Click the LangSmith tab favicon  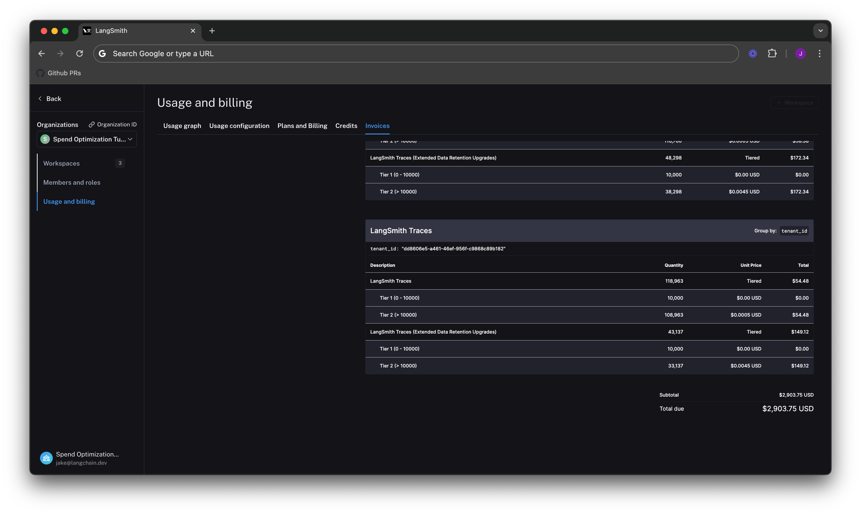tap(87, 31)
